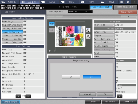Viewport: 138px width, 104px height.
Task: Click the Overwrite button
Action: [128, 102]
